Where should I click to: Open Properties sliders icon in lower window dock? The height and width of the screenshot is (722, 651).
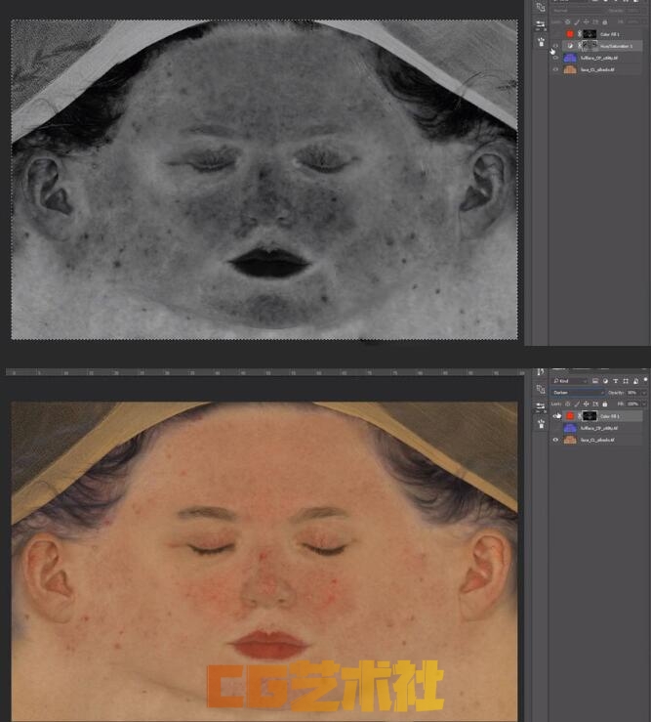[541, 406]
